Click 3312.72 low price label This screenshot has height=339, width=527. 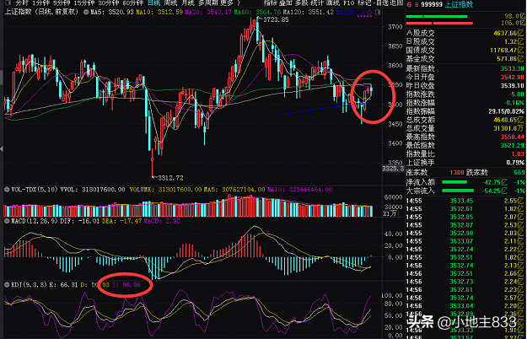click(170, 178)
